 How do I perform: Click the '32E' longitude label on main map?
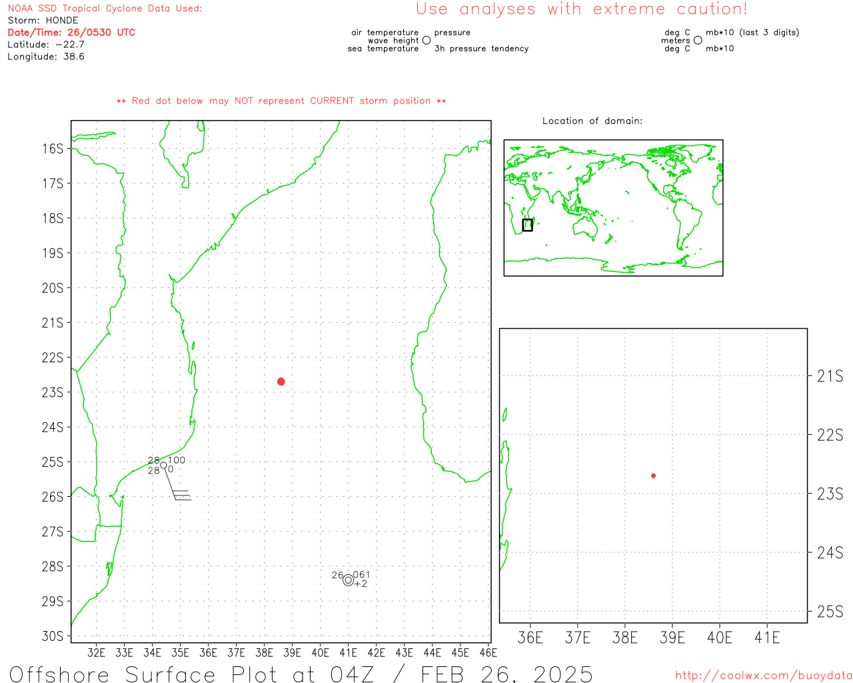point(97,652)
